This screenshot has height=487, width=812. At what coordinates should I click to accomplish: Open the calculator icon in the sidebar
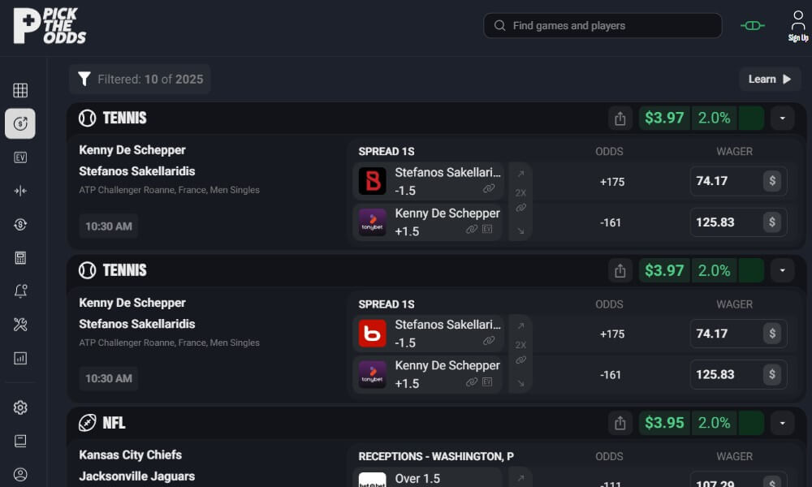pyautogui.click(x=20, y=258)
